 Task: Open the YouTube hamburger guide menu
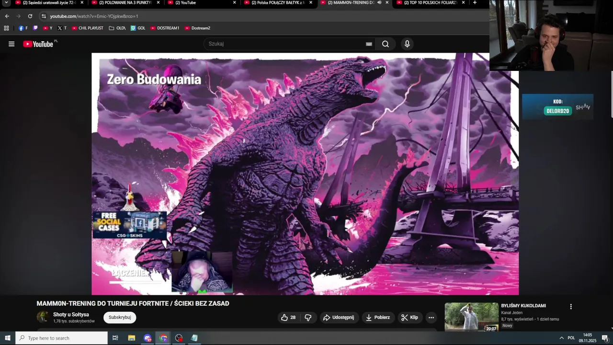pos(11,44)
